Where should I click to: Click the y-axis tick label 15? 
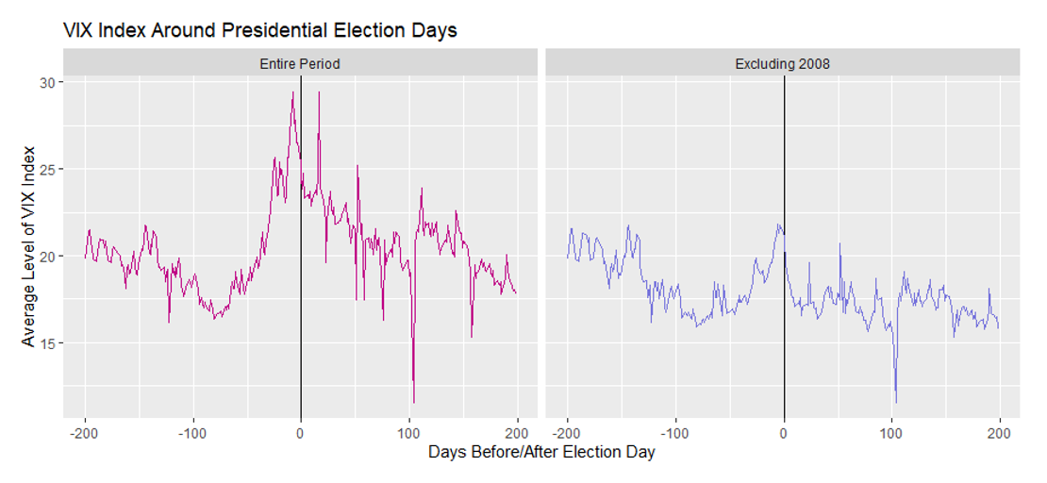[x=46, y=343]
